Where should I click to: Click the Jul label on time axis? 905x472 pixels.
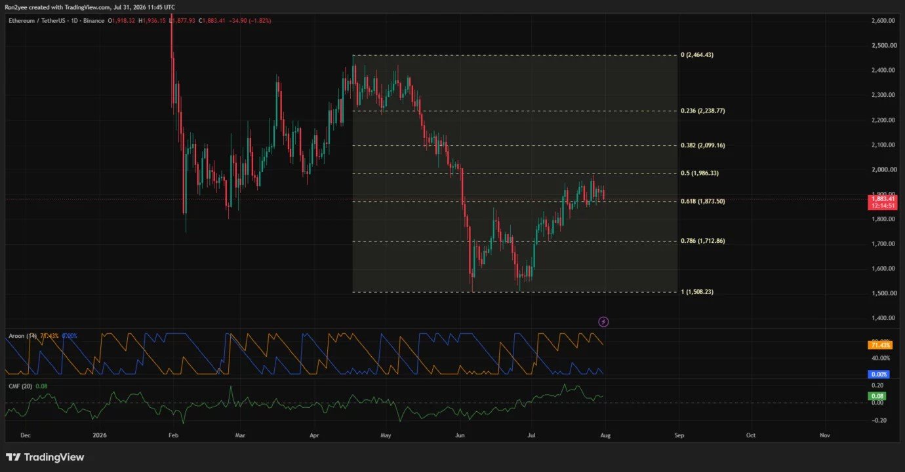pyautogui.click(x=531, y=435)
